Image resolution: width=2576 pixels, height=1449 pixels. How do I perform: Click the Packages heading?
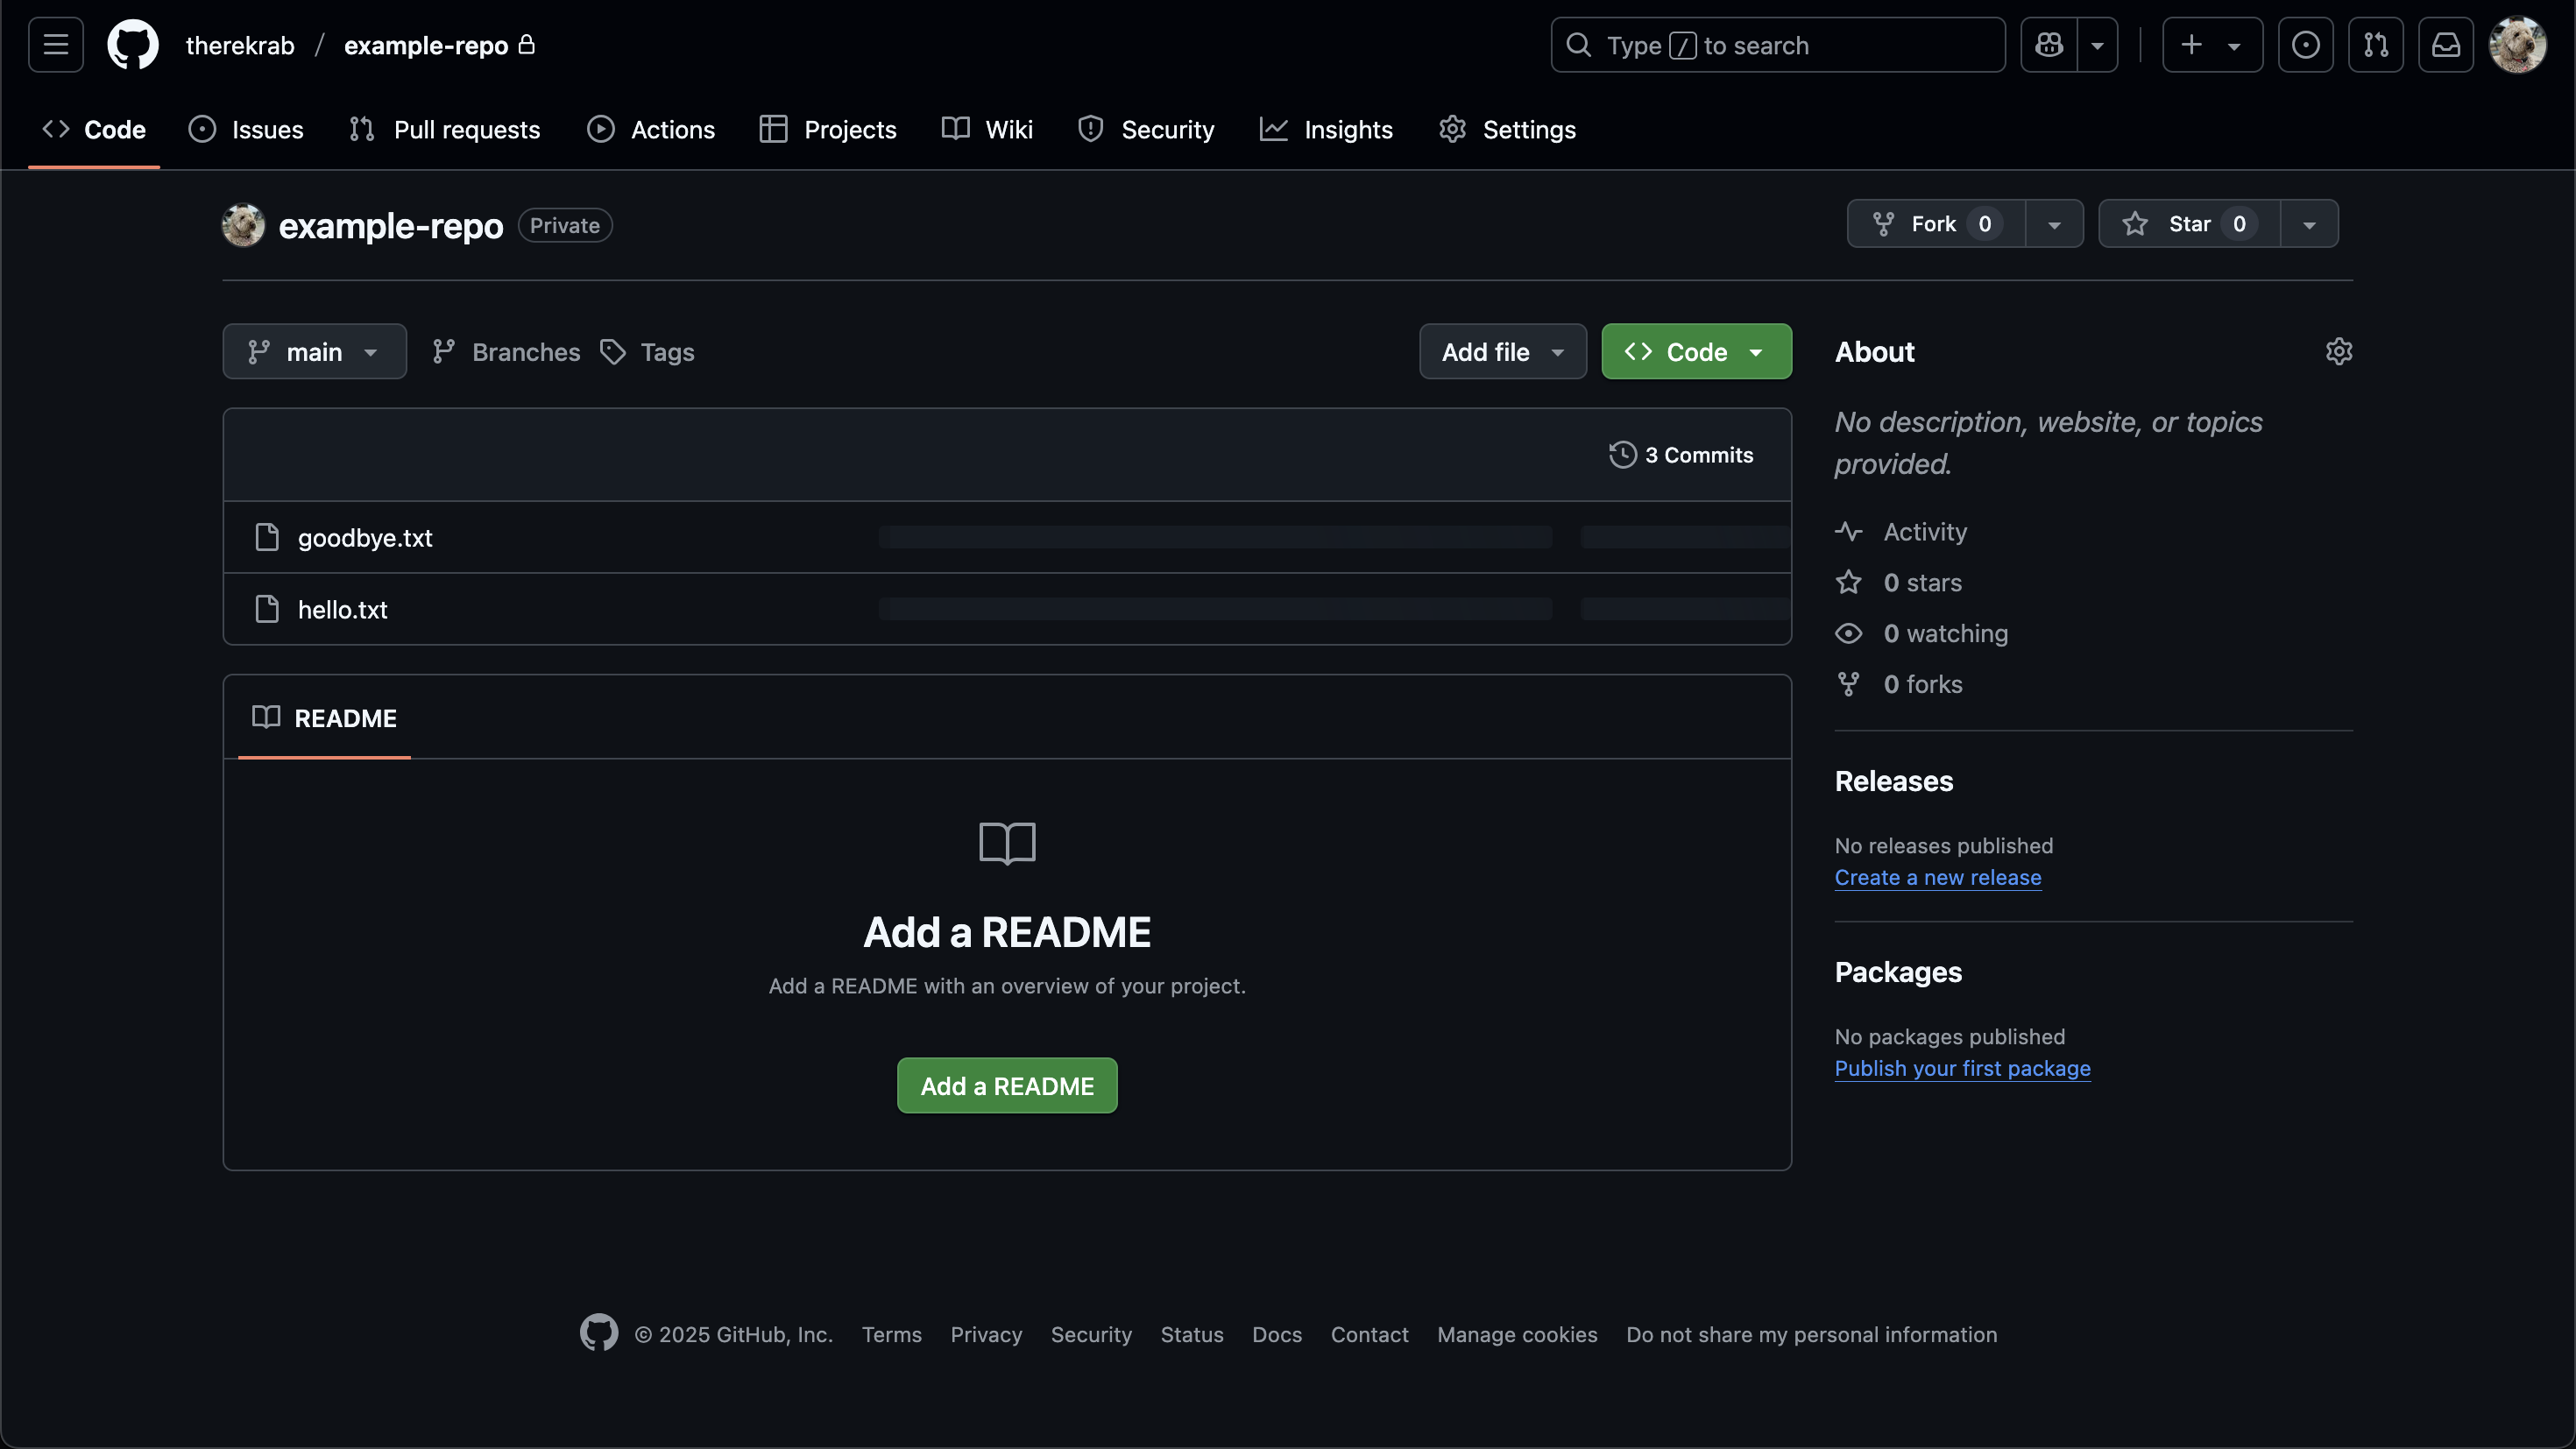coord(1898,972)
